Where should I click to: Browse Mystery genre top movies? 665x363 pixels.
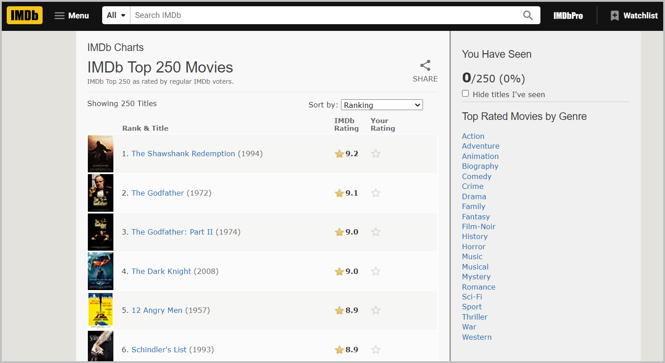pyautogui.click(x=476, y=277)
